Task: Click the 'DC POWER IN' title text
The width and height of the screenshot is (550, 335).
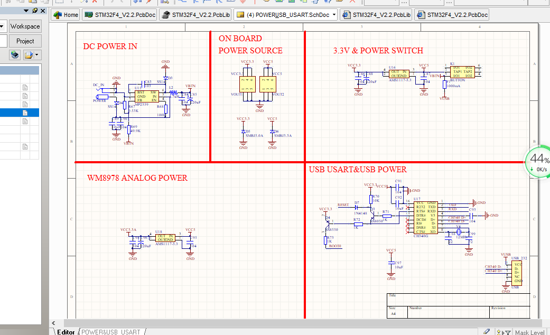Action: (110, 46)
